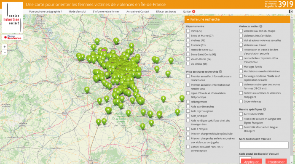Viewport: 295px width, 164px height.
Task: Select Viol et autres violences sexuelles
Action: (241, 40)
